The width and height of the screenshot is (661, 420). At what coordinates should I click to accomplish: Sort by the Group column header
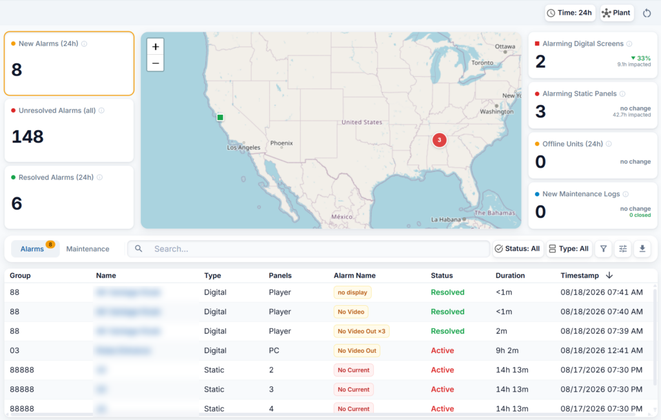pos(20,275)
